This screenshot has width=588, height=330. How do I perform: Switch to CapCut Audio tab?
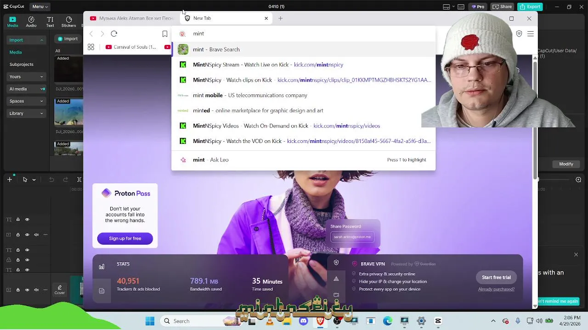click(31, 22)
